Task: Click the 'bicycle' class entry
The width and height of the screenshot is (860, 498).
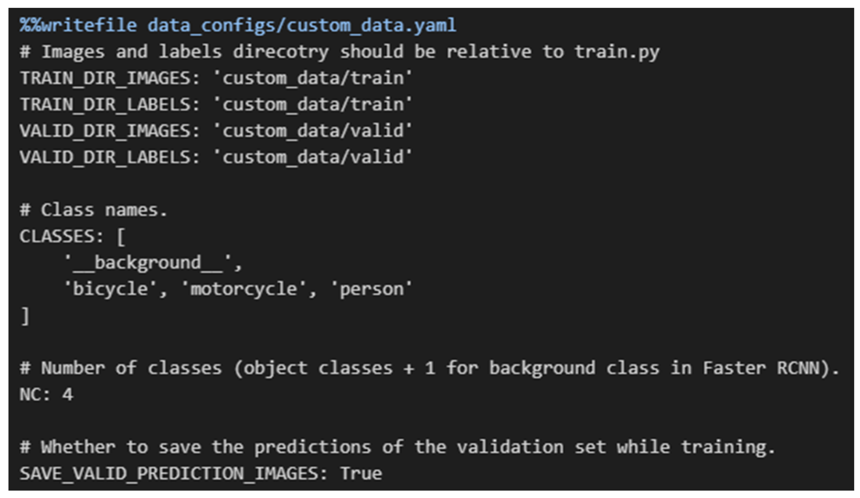Action: tap(110, 289)
